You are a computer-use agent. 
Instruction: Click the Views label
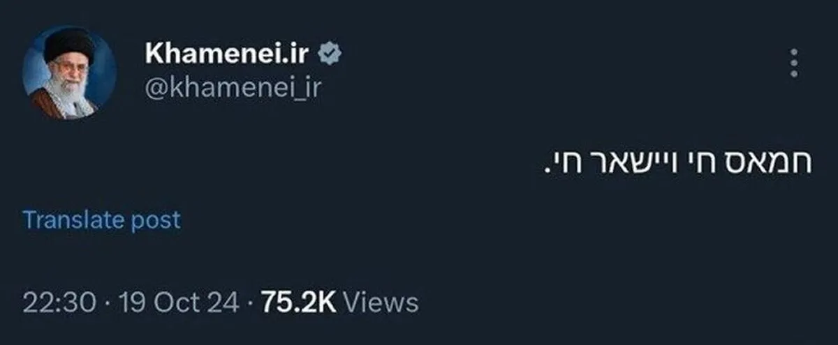pos(383,302)
